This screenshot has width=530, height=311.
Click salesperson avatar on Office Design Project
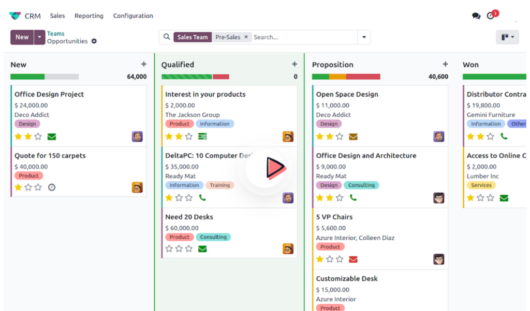click(x=137, y=136)
